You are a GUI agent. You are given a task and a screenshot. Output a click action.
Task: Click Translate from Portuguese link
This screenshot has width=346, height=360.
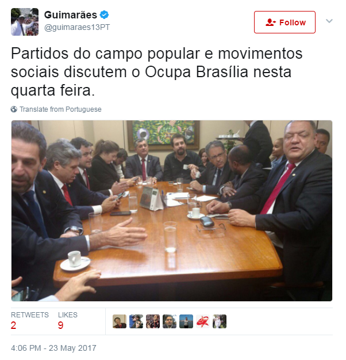coord(60,109)
